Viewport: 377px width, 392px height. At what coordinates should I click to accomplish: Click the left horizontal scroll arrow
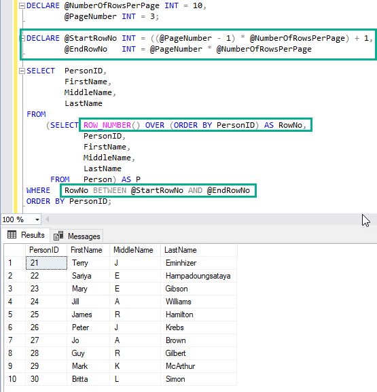click(x=48, y=219)
